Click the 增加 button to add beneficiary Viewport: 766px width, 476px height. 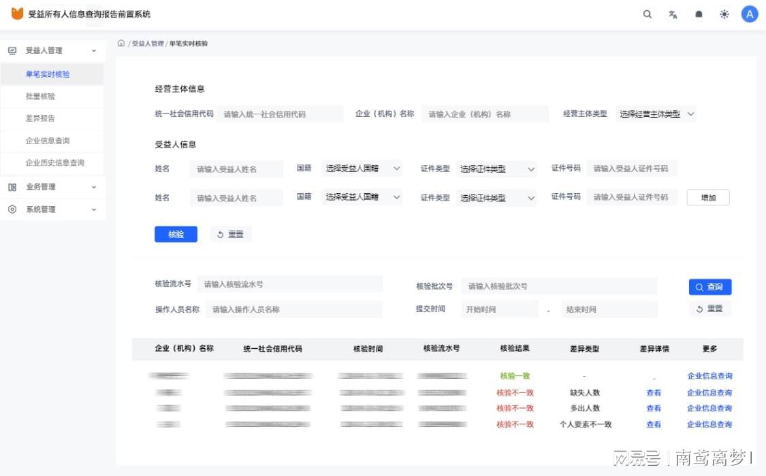point(708,198)
